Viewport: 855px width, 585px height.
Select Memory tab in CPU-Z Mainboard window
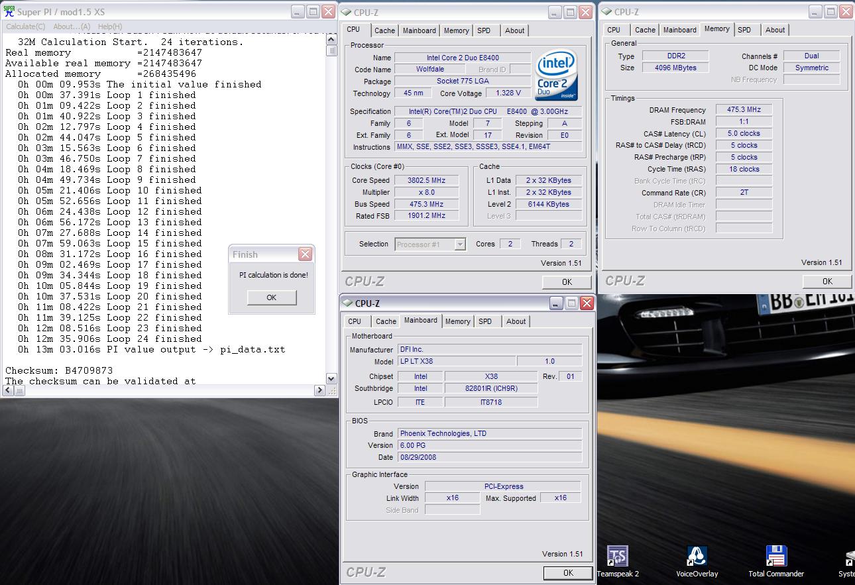coord(457,321)
